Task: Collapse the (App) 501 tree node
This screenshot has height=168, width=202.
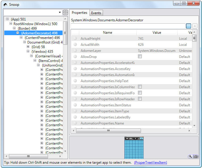Action: tap(7, 19)
